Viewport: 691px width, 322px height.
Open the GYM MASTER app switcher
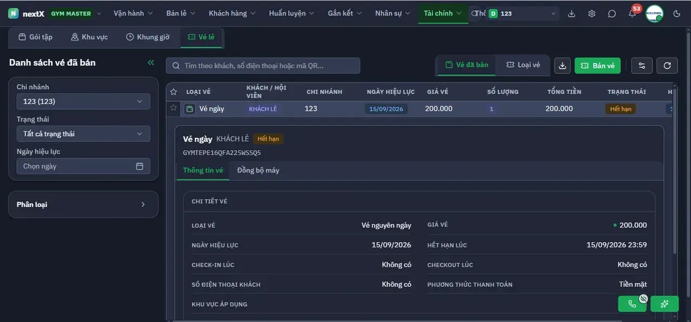point(76,13)
